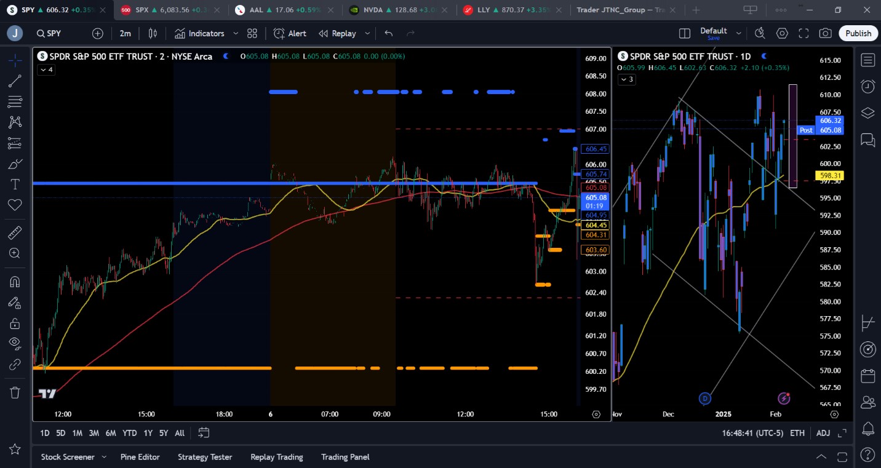Toggle the drawing link sync tool
Viewport: 881px width, 468px height.
pyautogui.click(x=15, y=365)
